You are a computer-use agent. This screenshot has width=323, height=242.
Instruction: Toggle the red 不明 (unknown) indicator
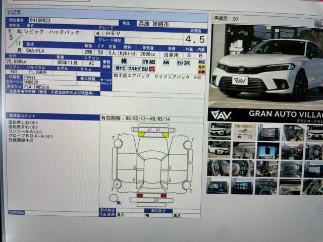(x=201, y=72)
